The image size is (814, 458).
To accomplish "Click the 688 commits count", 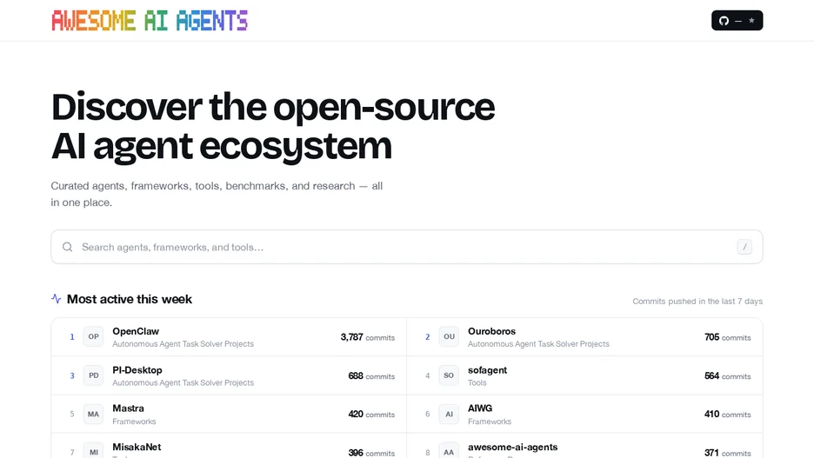I will pos(371,376).
